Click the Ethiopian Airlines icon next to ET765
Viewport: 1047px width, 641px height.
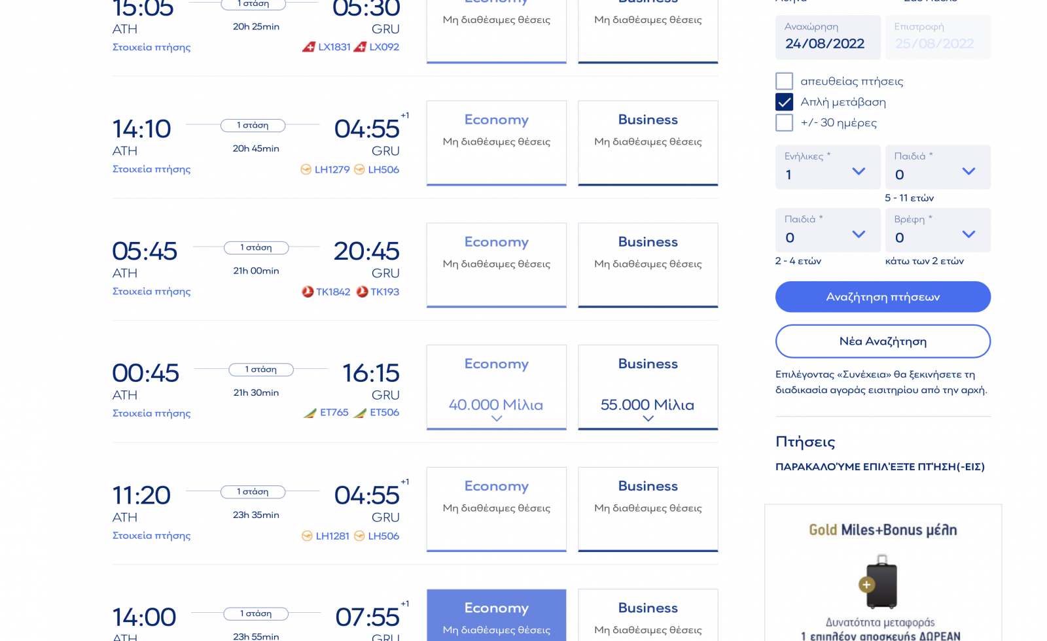310,413
